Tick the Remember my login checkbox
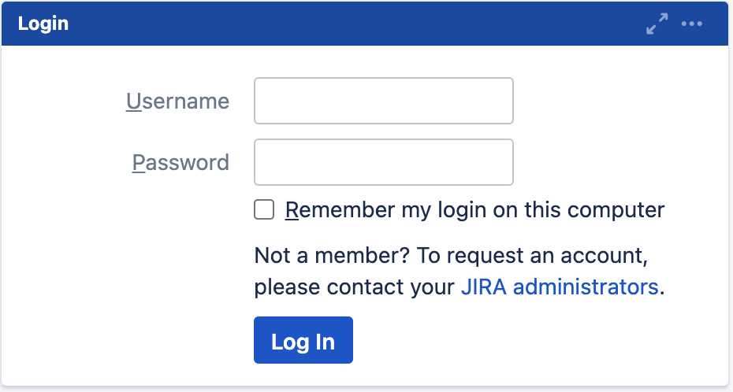Viewport: 733px width, 392px height. point(264,210)
